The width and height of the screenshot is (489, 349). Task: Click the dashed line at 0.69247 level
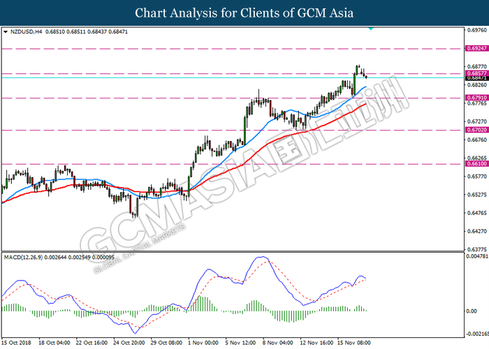point(233,49)
